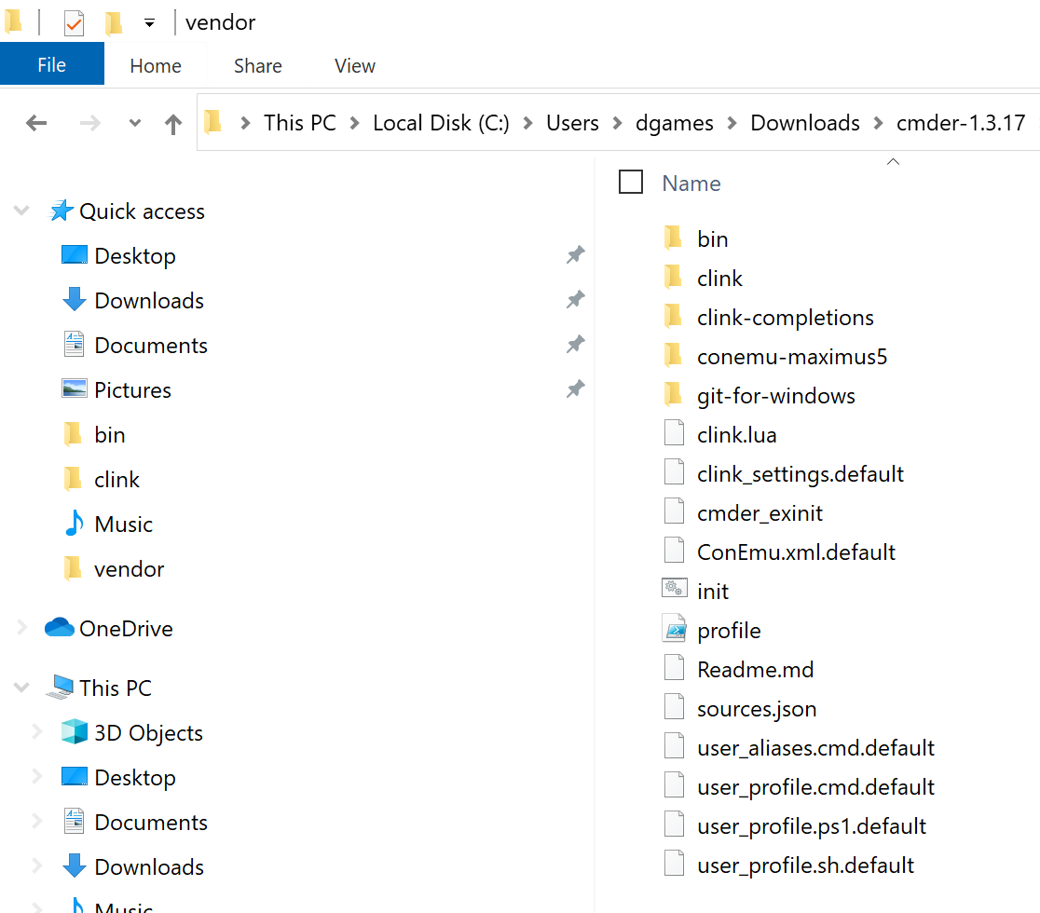Open the git-for-windows folder
Viewport: 1040px width, 913px height.
coord(775,394)
